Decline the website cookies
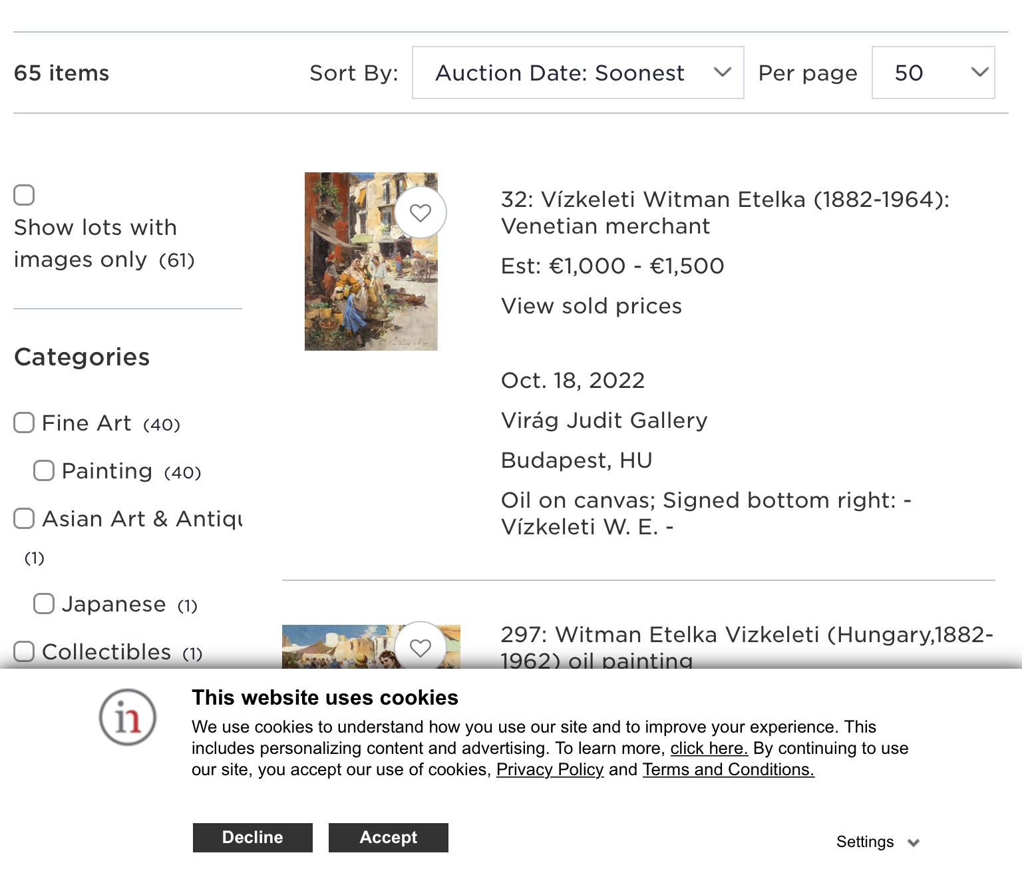1022x883 pixels. coord(253,838)
